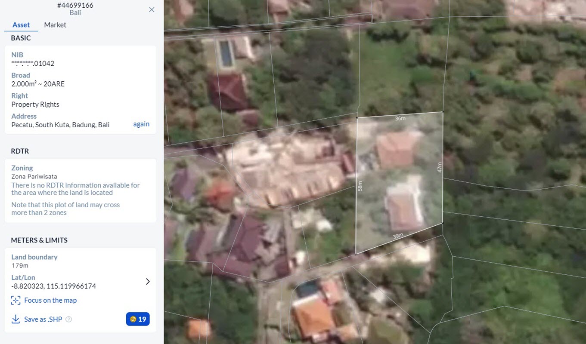The height and width of the screenshot is (344, 586).
Task: Click the coin icon inside the 19 badge
Action: (133, 319)
